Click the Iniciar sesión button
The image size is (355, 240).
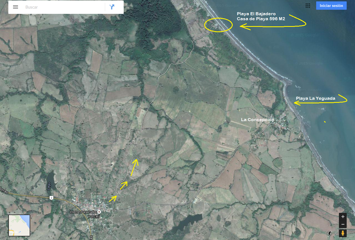coord(331,6)
